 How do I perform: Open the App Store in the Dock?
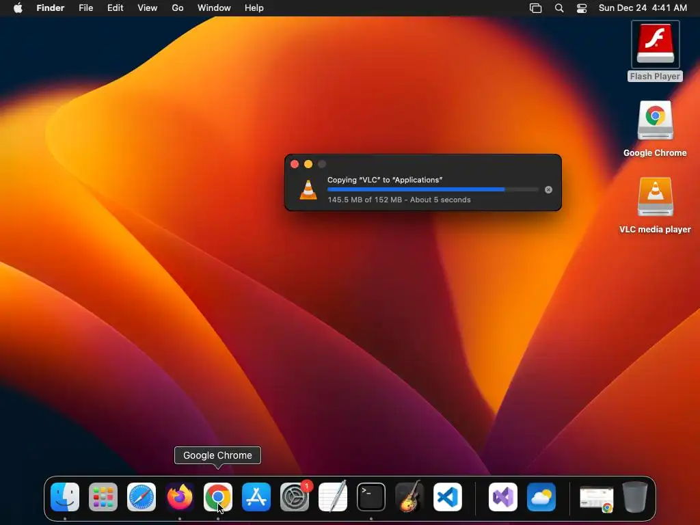pyautogui.click(x=256, y=497)
